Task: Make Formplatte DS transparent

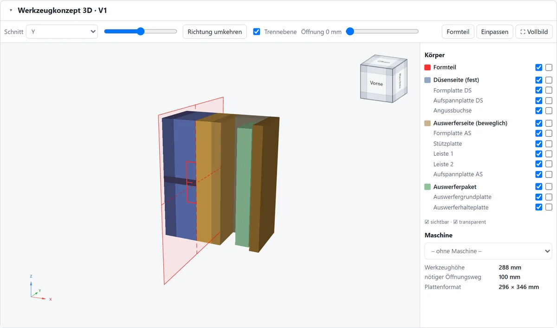Action: click(549, 90)
